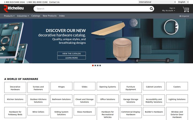Open Lighting Solutions category
Screen dimensions: 193x120
click(x=177, y=99)
